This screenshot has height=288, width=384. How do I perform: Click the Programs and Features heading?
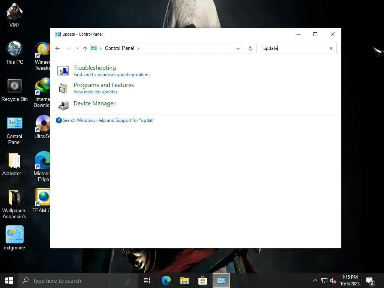coord(103,85)
